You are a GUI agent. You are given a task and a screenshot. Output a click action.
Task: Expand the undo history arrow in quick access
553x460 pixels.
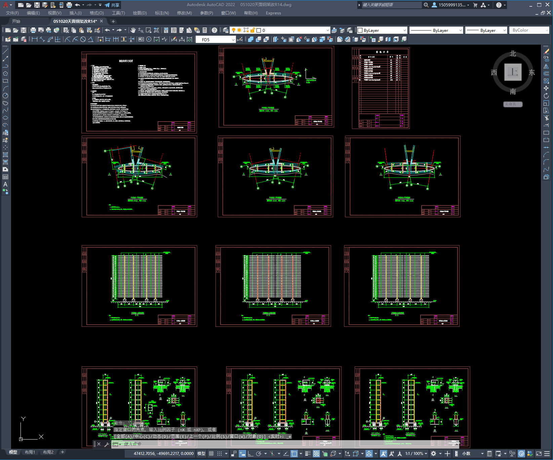pos(83,5)
